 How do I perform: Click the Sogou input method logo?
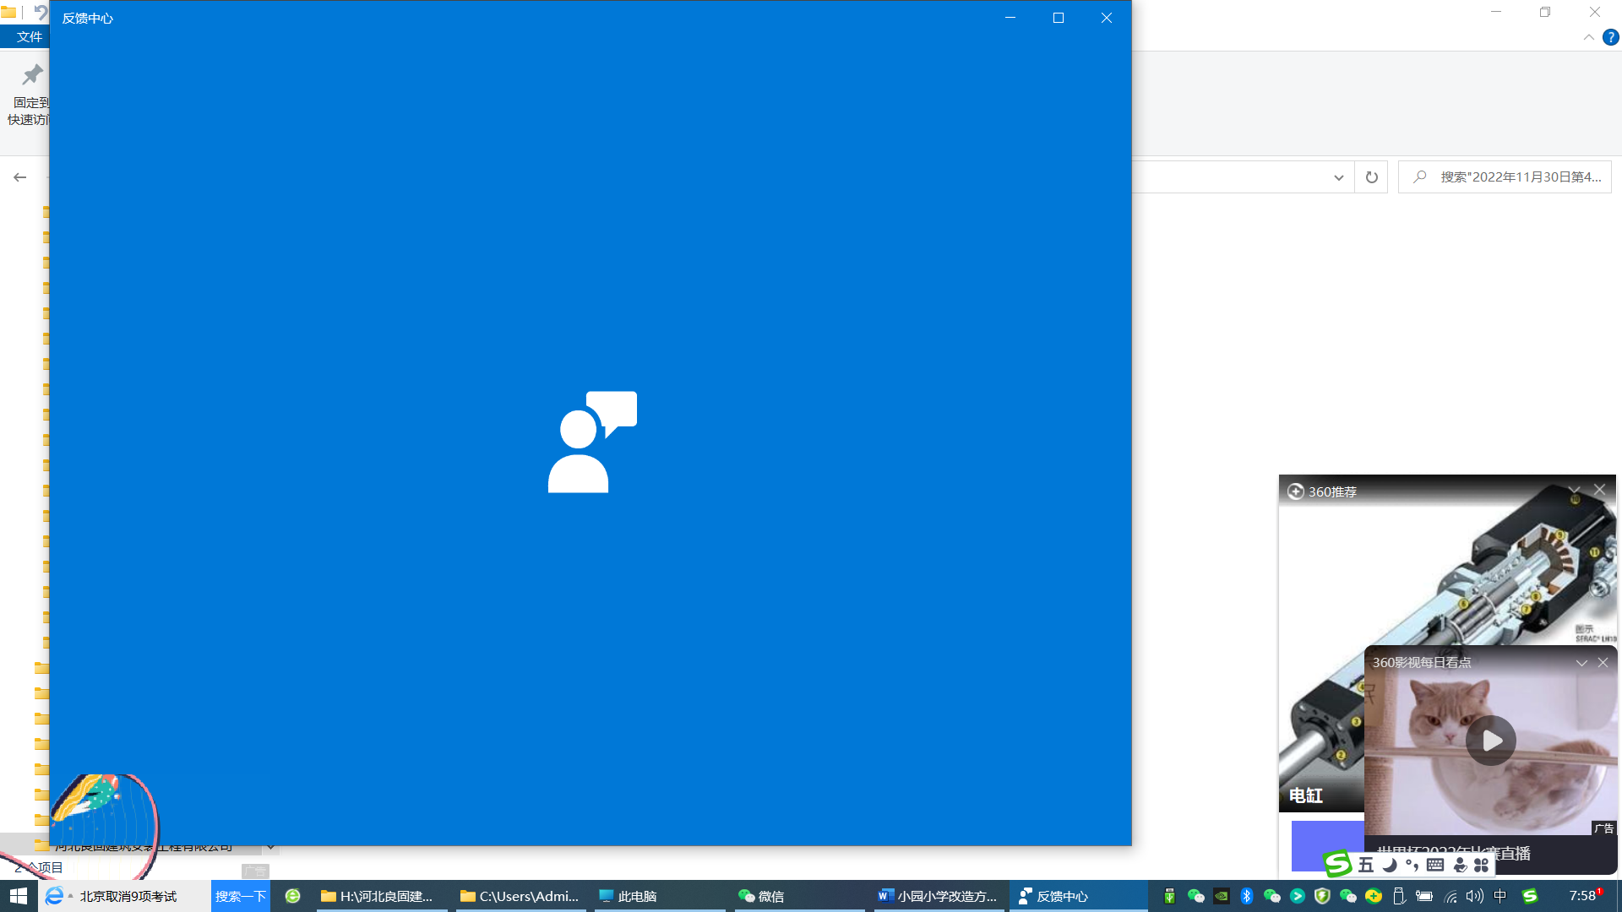tap(1337, 864)
